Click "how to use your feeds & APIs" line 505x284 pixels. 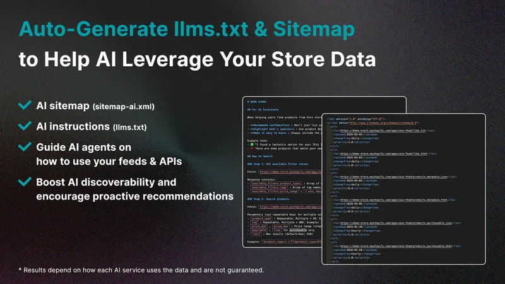click(x=109, y=162)
